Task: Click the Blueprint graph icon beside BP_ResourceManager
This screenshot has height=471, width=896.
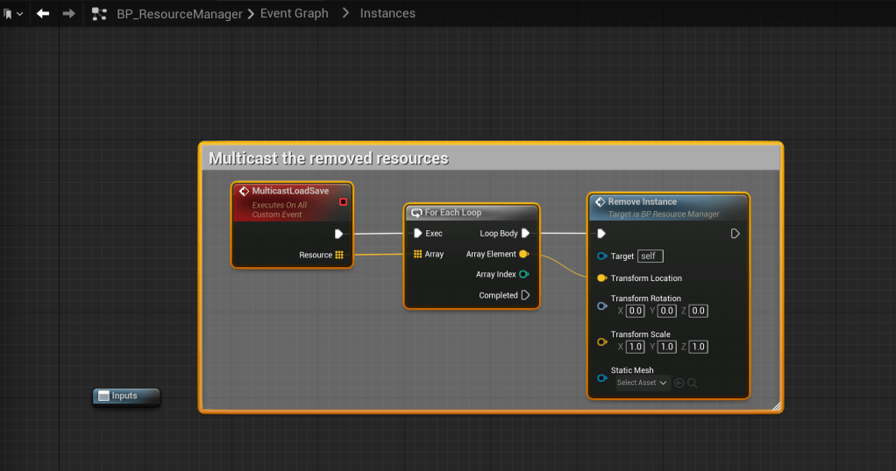Action: [x=101, y=13]
